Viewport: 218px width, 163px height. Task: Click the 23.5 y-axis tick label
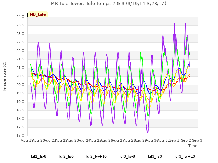20,25
